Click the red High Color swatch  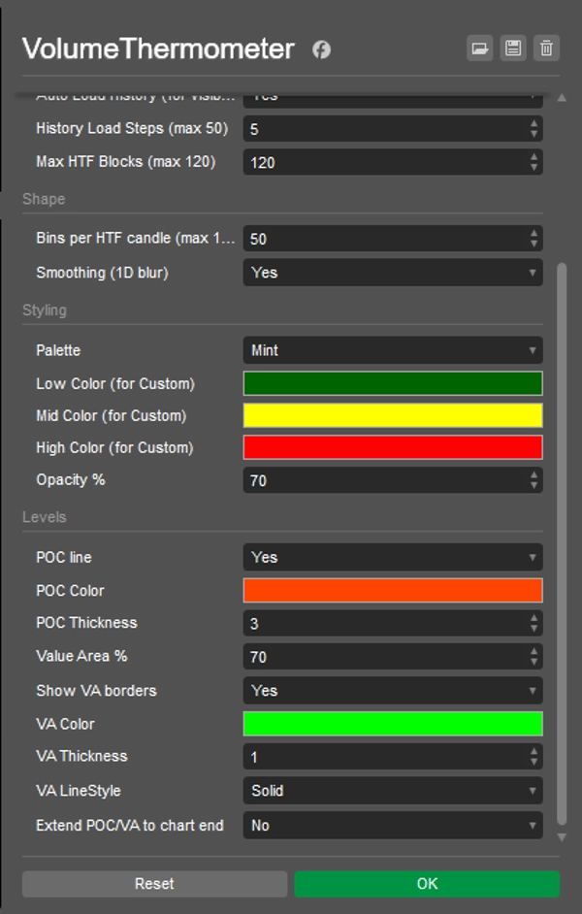392,447
